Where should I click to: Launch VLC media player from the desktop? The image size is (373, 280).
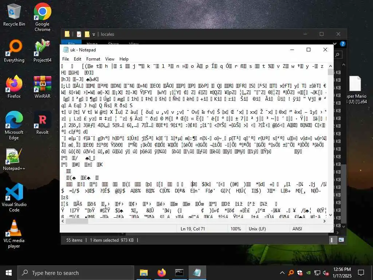coord(14,234)
